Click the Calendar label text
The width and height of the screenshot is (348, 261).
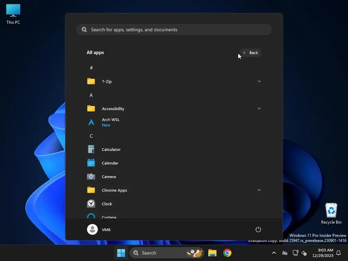[x=110, y=163]
